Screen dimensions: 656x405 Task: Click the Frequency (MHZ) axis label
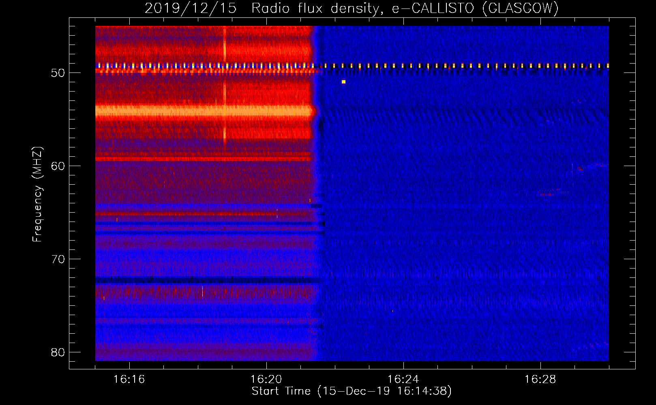37,194
